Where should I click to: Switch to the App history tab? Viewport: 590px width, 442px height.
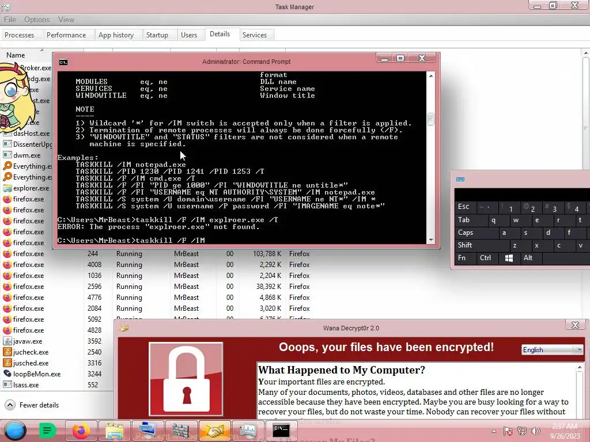(116, 35)
